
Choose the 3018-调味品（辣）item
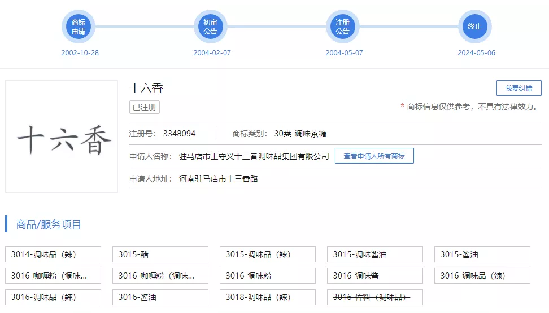point(268,297)
